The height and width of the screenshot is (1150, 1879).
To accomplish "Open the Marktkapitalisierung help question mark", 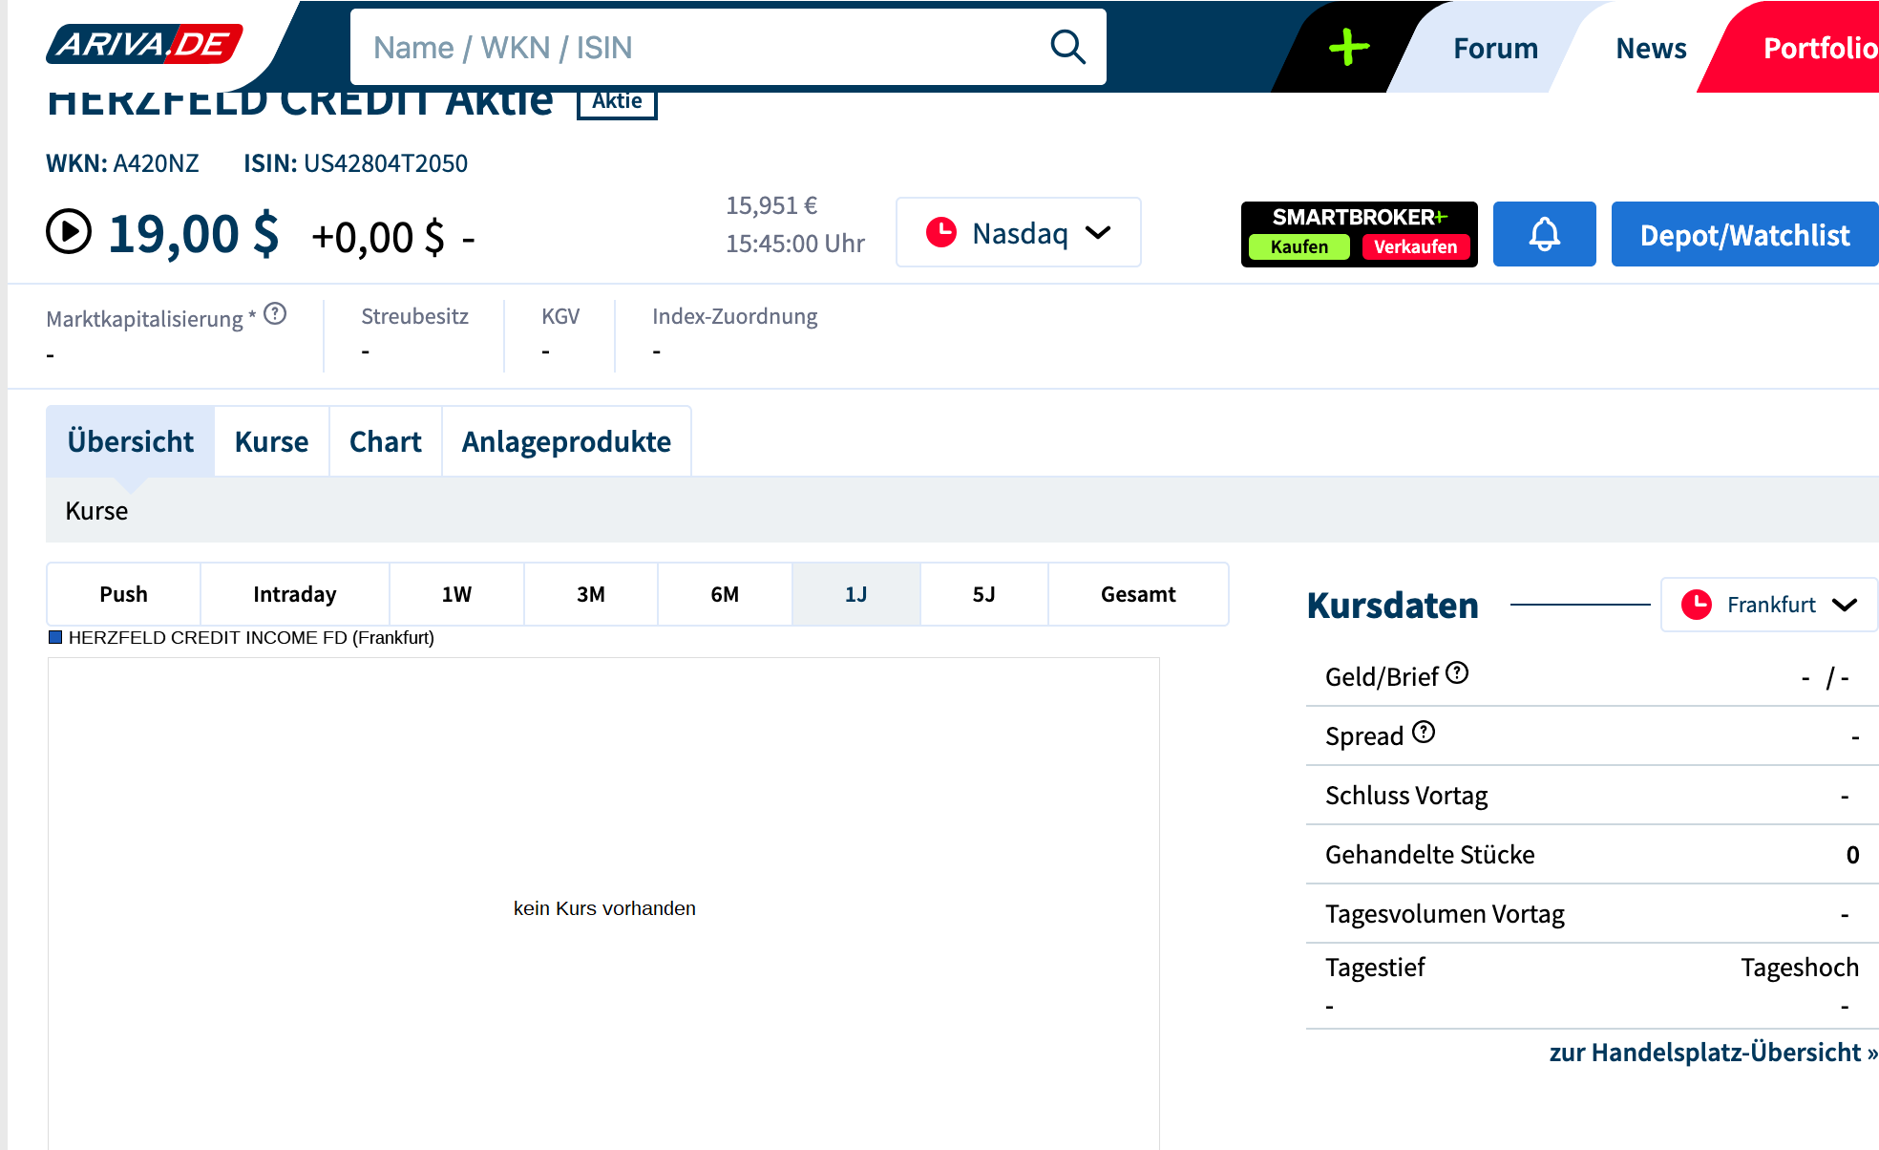I will pyautogui.click(x=275, y=314).
